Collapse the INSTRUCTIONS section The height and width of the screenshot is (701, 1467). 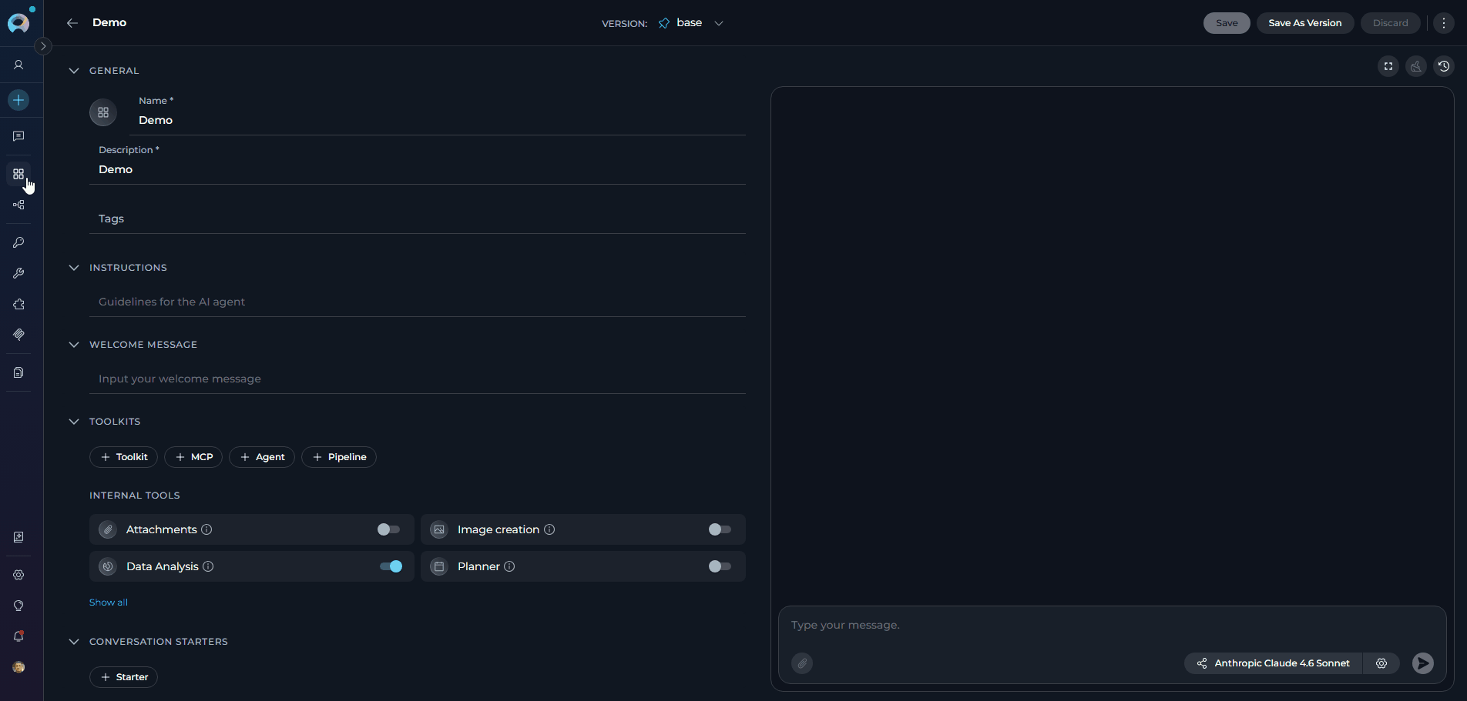click(74, 268)
